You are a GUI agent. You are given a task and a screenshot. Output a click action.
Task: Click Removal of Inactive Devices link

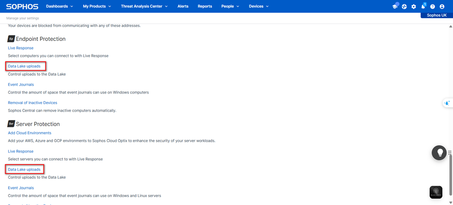coord(33,103)
